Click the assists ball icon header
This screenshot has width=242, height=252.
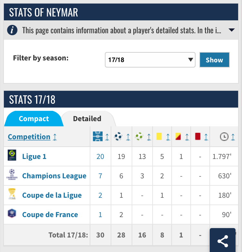coord(139,137)
